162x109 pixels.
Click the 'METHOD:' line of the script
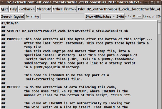coord(59,87)
